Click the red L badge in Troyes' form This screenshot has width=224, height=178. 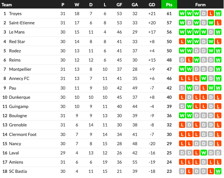211,13
